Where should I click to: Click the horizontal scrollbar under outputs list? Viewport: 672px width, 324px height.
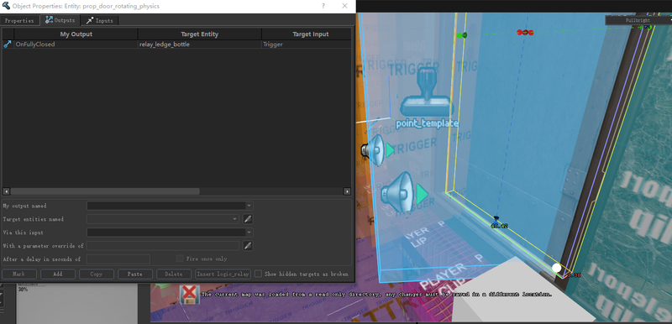[x=105, y=191]
